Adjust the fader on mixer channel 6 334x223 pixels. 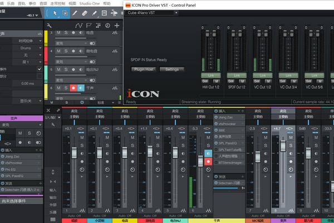coord(200,161)
